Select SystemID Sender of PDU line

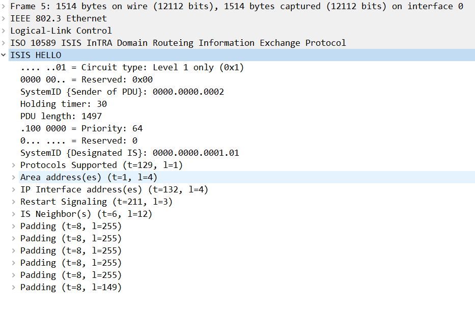122,92
